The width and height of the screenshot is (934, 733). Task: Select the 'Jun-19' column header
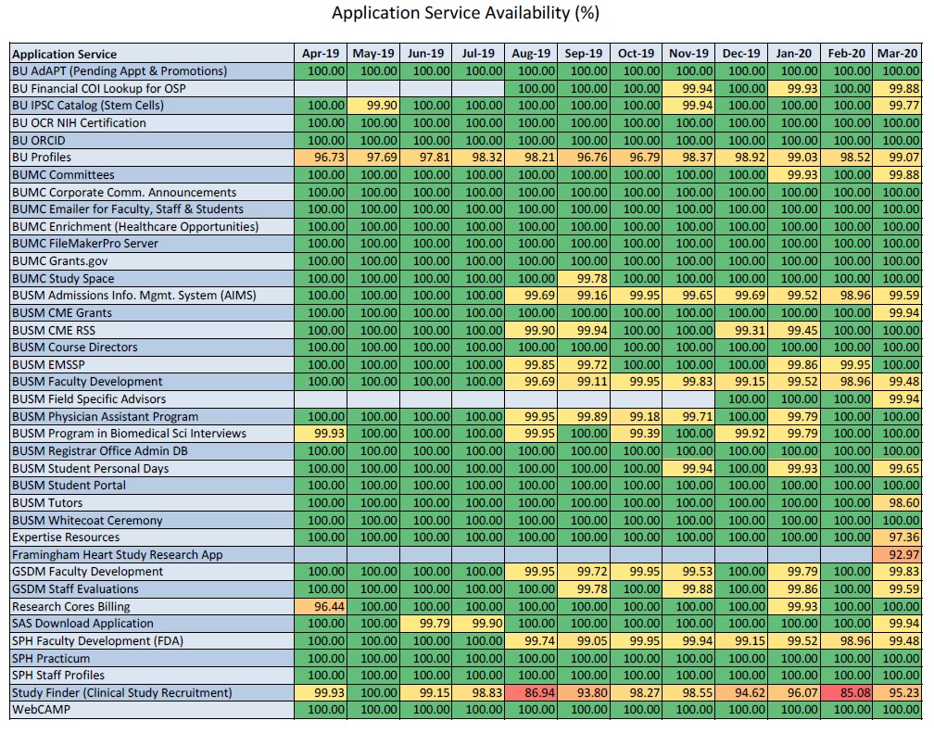point(426,53)
